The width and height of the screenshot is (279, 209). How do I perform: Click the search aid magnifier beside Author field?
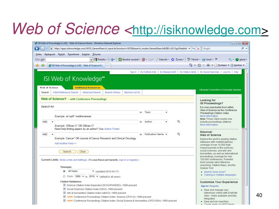click(178, 122)
